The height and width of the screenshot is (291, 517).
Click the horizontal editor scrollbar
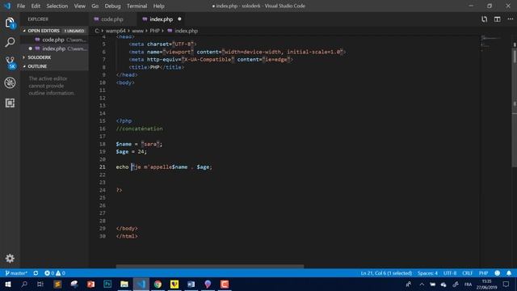click(x=210, y=266)
